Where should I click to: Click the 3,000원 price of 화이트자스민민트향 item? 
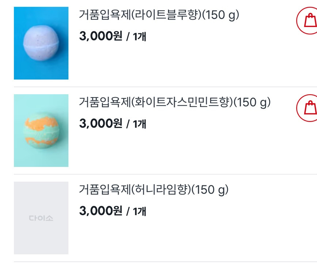101,124
